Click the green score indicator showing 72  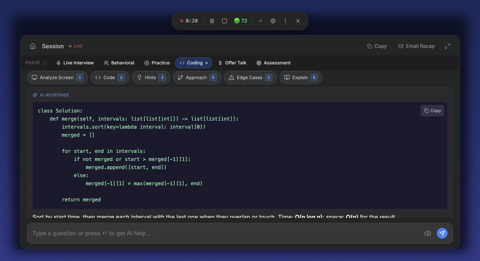(241, 21)
